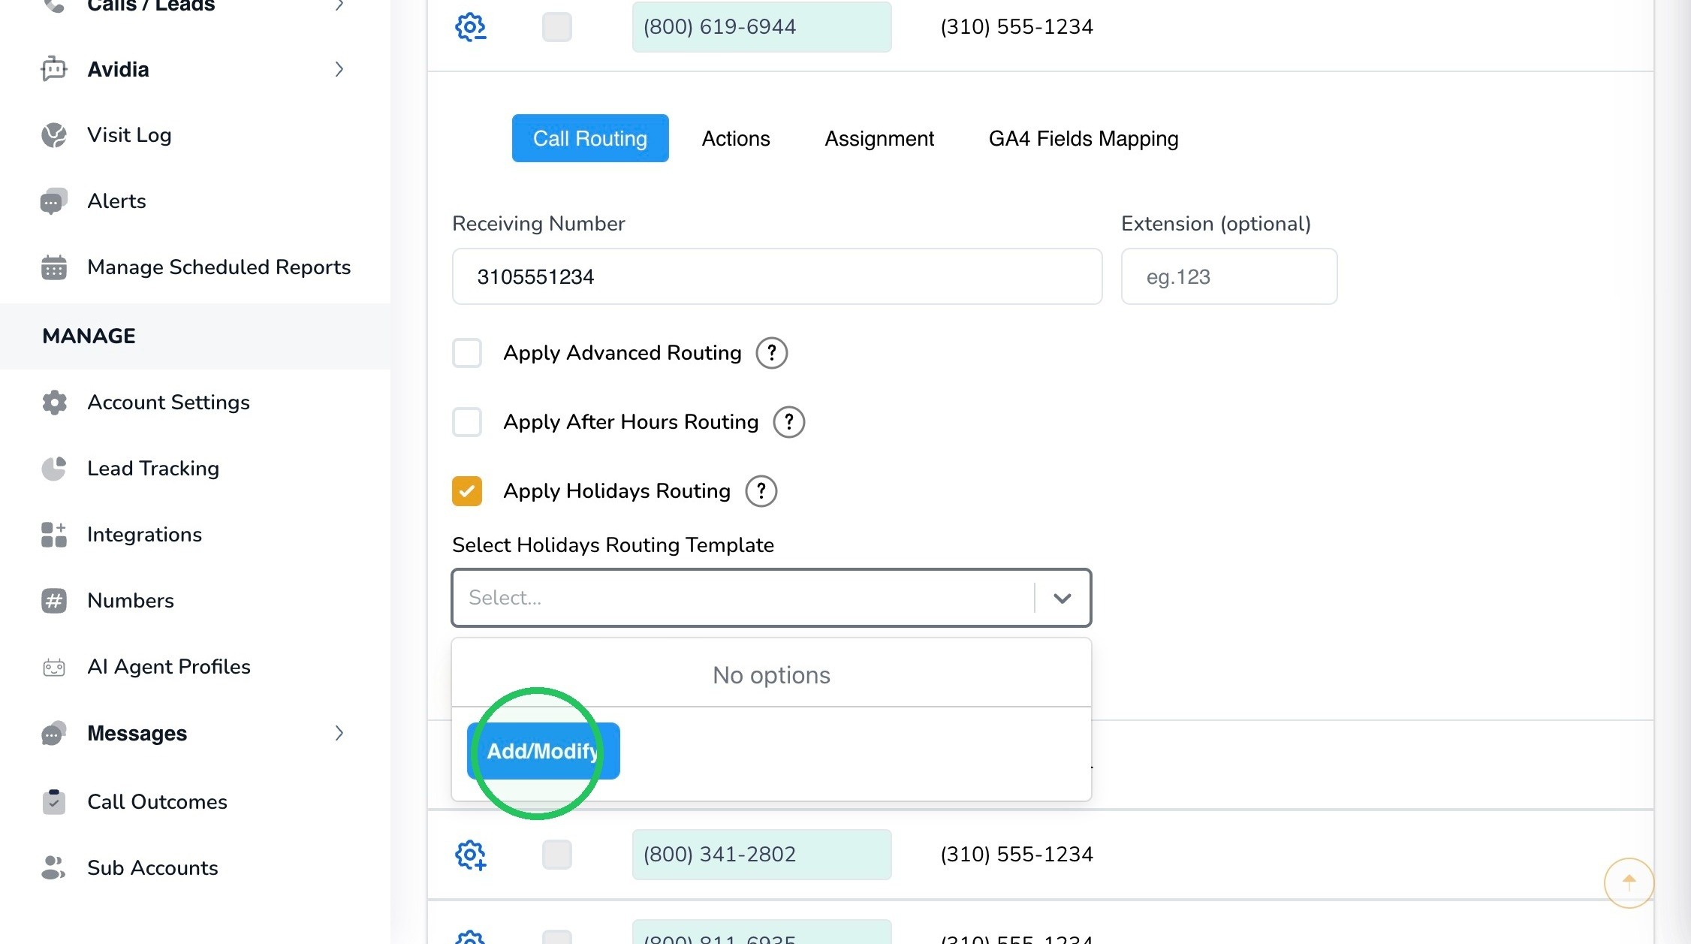Expand settings gear for (800) 341-2802

[x=471, y=855]
